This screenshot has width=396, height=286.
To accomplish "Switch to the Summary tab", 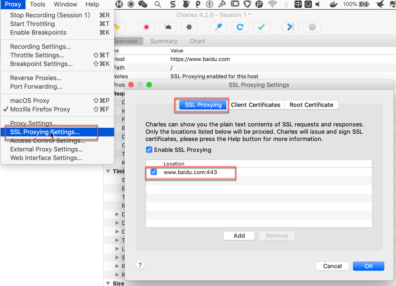I will (x=164, y=41).
